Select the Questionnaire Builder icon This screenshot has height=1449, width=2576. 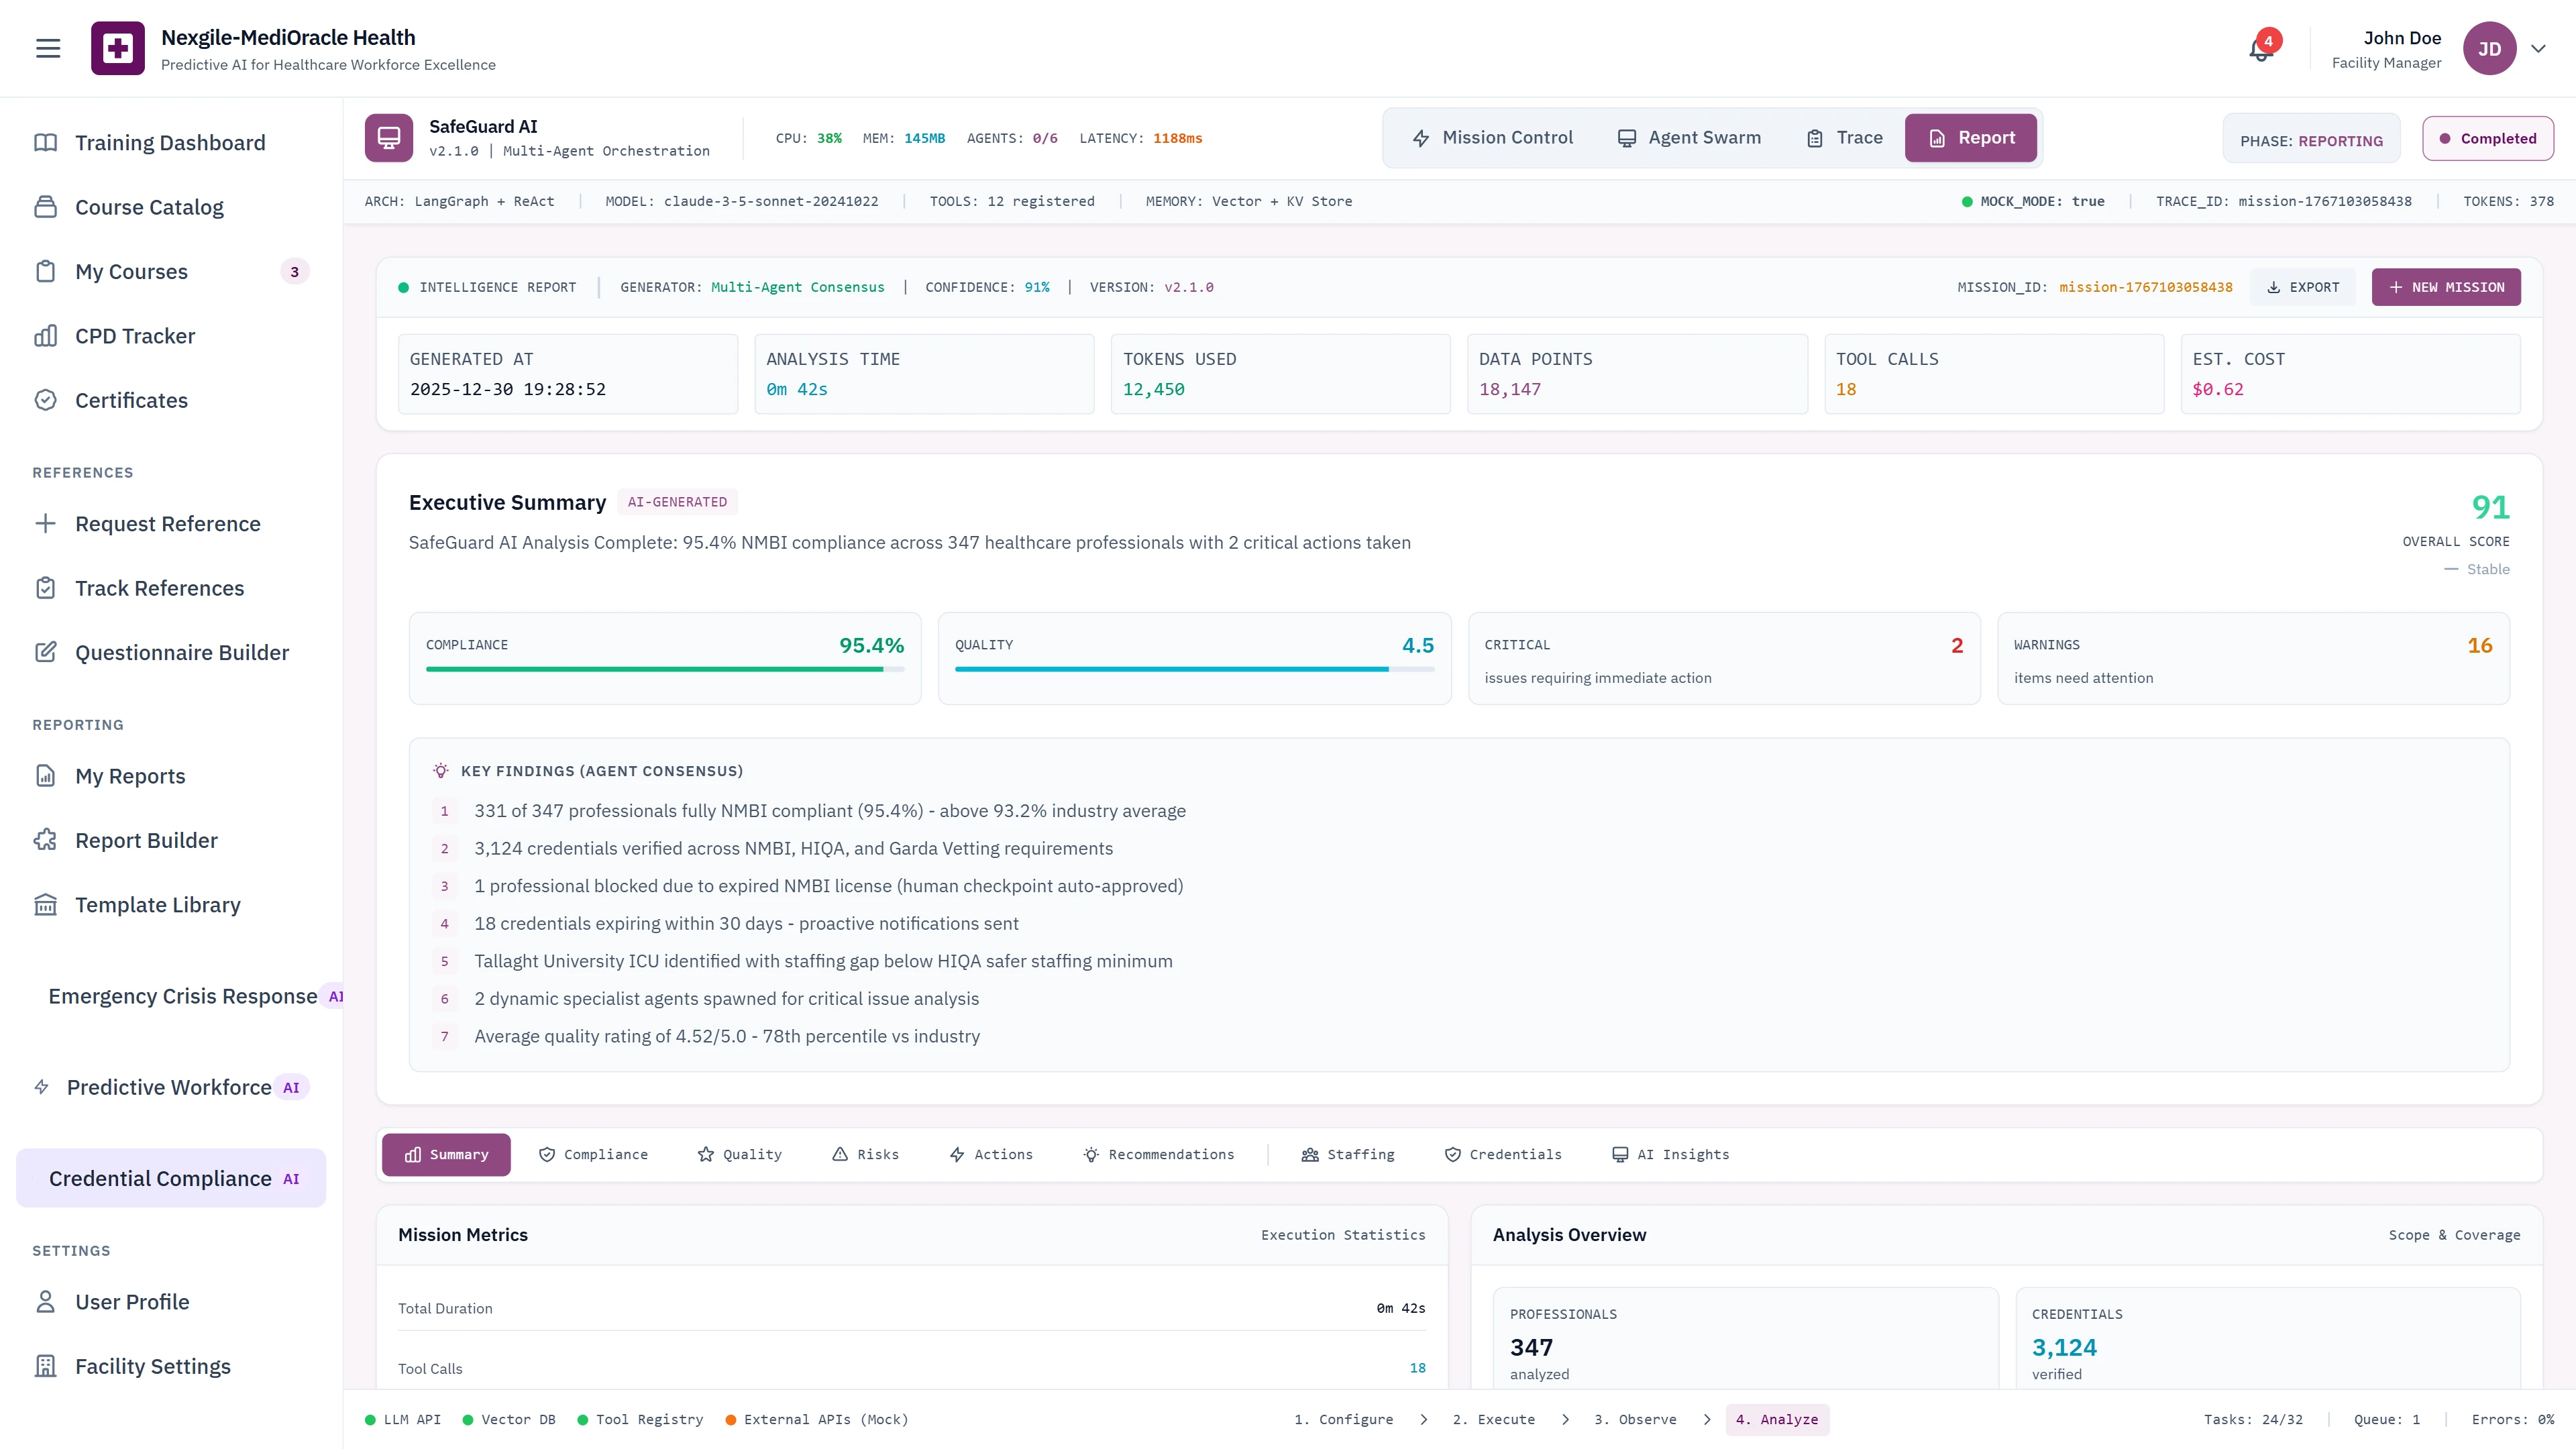(x=47, y=652)
